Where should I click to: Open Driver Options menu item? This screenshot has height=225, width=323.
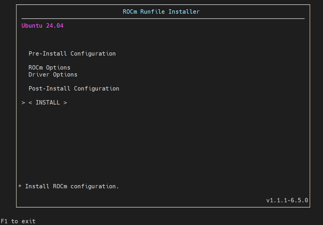pyautogui.click(x=53, y=75)
